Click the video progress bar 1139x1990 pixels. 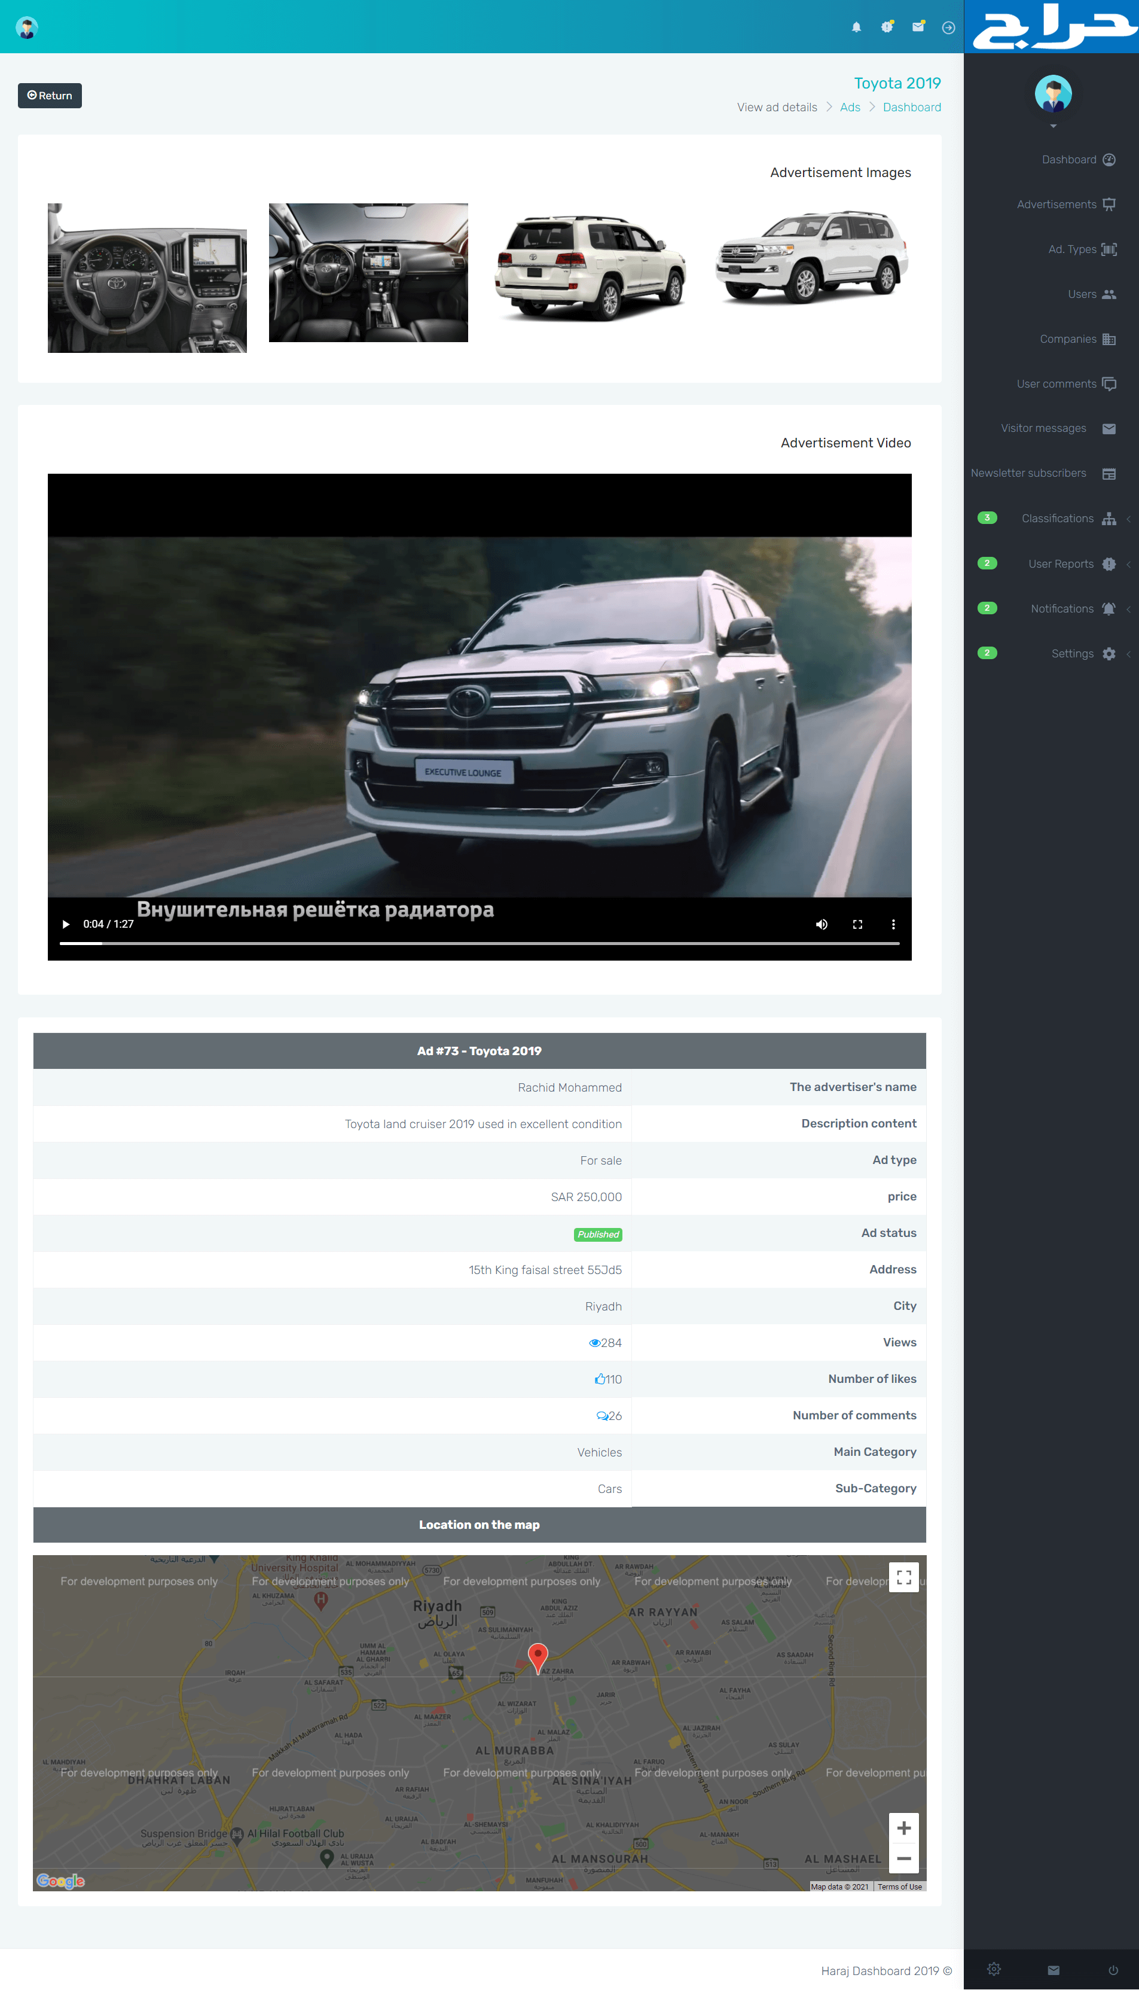point(480,943)
